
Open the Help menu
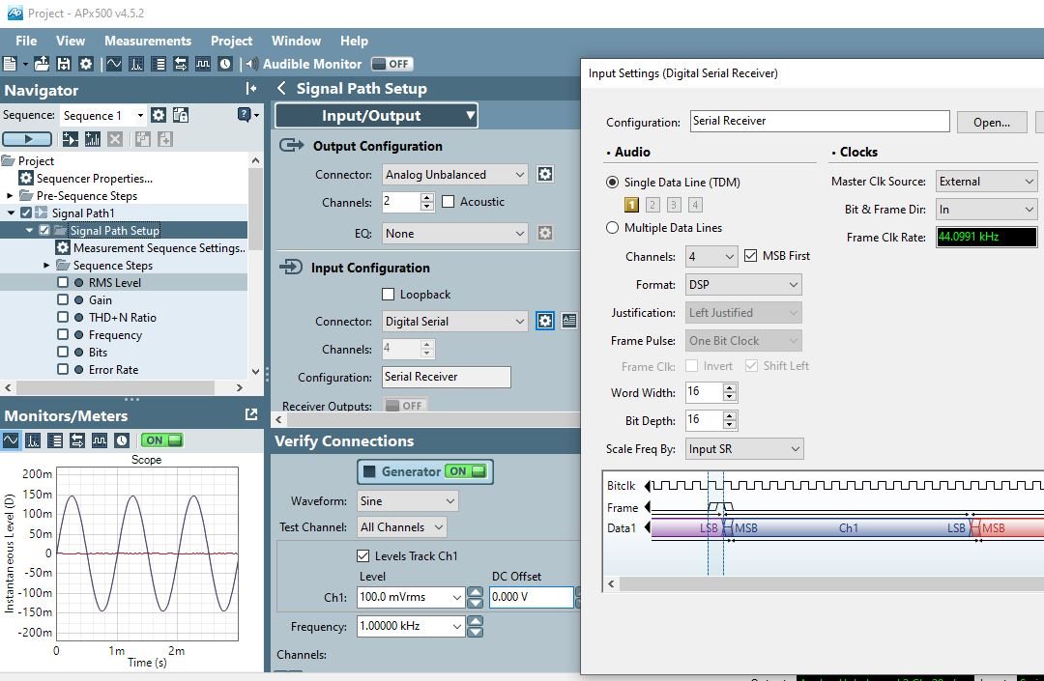click(354, 41)
